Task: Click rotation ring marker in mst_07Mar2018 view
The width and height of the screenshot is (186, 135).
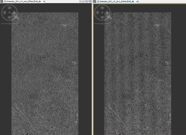Action: coord(10,5)
